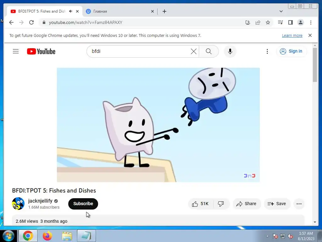Show hidden system tray icons
Viewport: 322px width, 242px height.
[267, 236]
